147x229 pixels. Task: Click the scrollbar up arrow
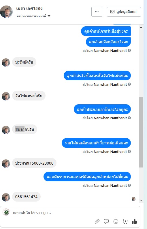141,27
